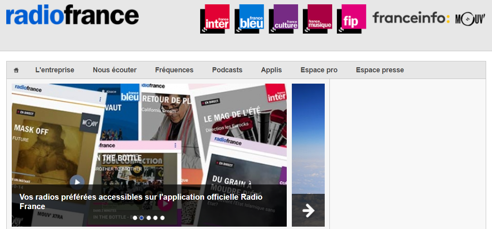The image size is (492, 229).
Task: Select the third slideshow dot
Action: click(x=149, y=218)
